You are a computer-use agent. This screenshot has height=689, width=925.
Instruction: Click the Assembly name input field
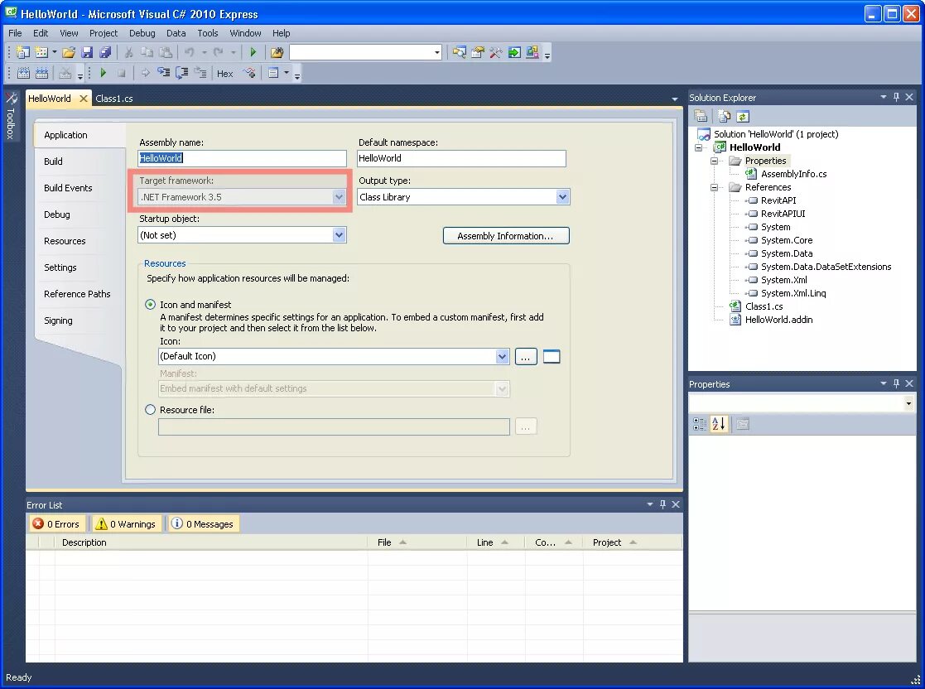(242, 158)
